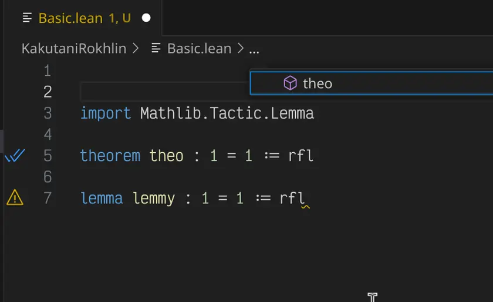Click the file icon beside the Basic.lean breadcrumb

(156, 49)
